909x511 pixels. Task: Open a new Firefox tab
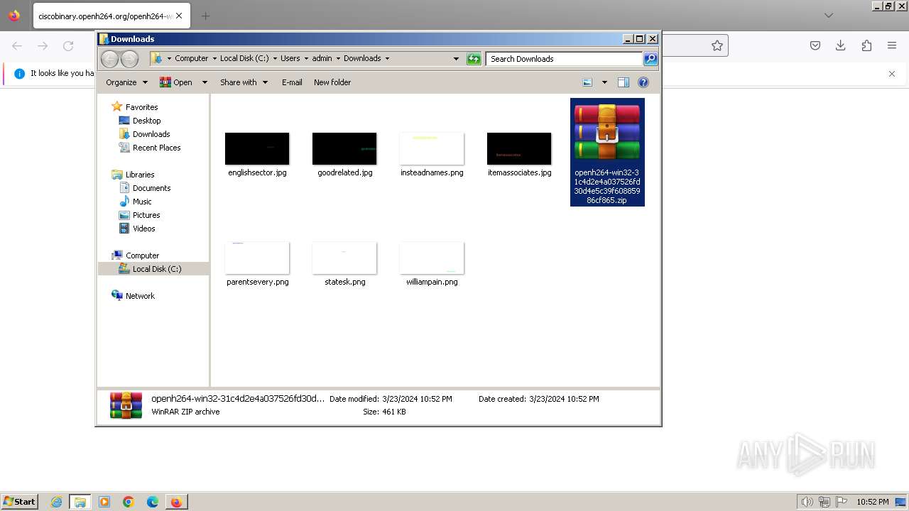[205, 16]
